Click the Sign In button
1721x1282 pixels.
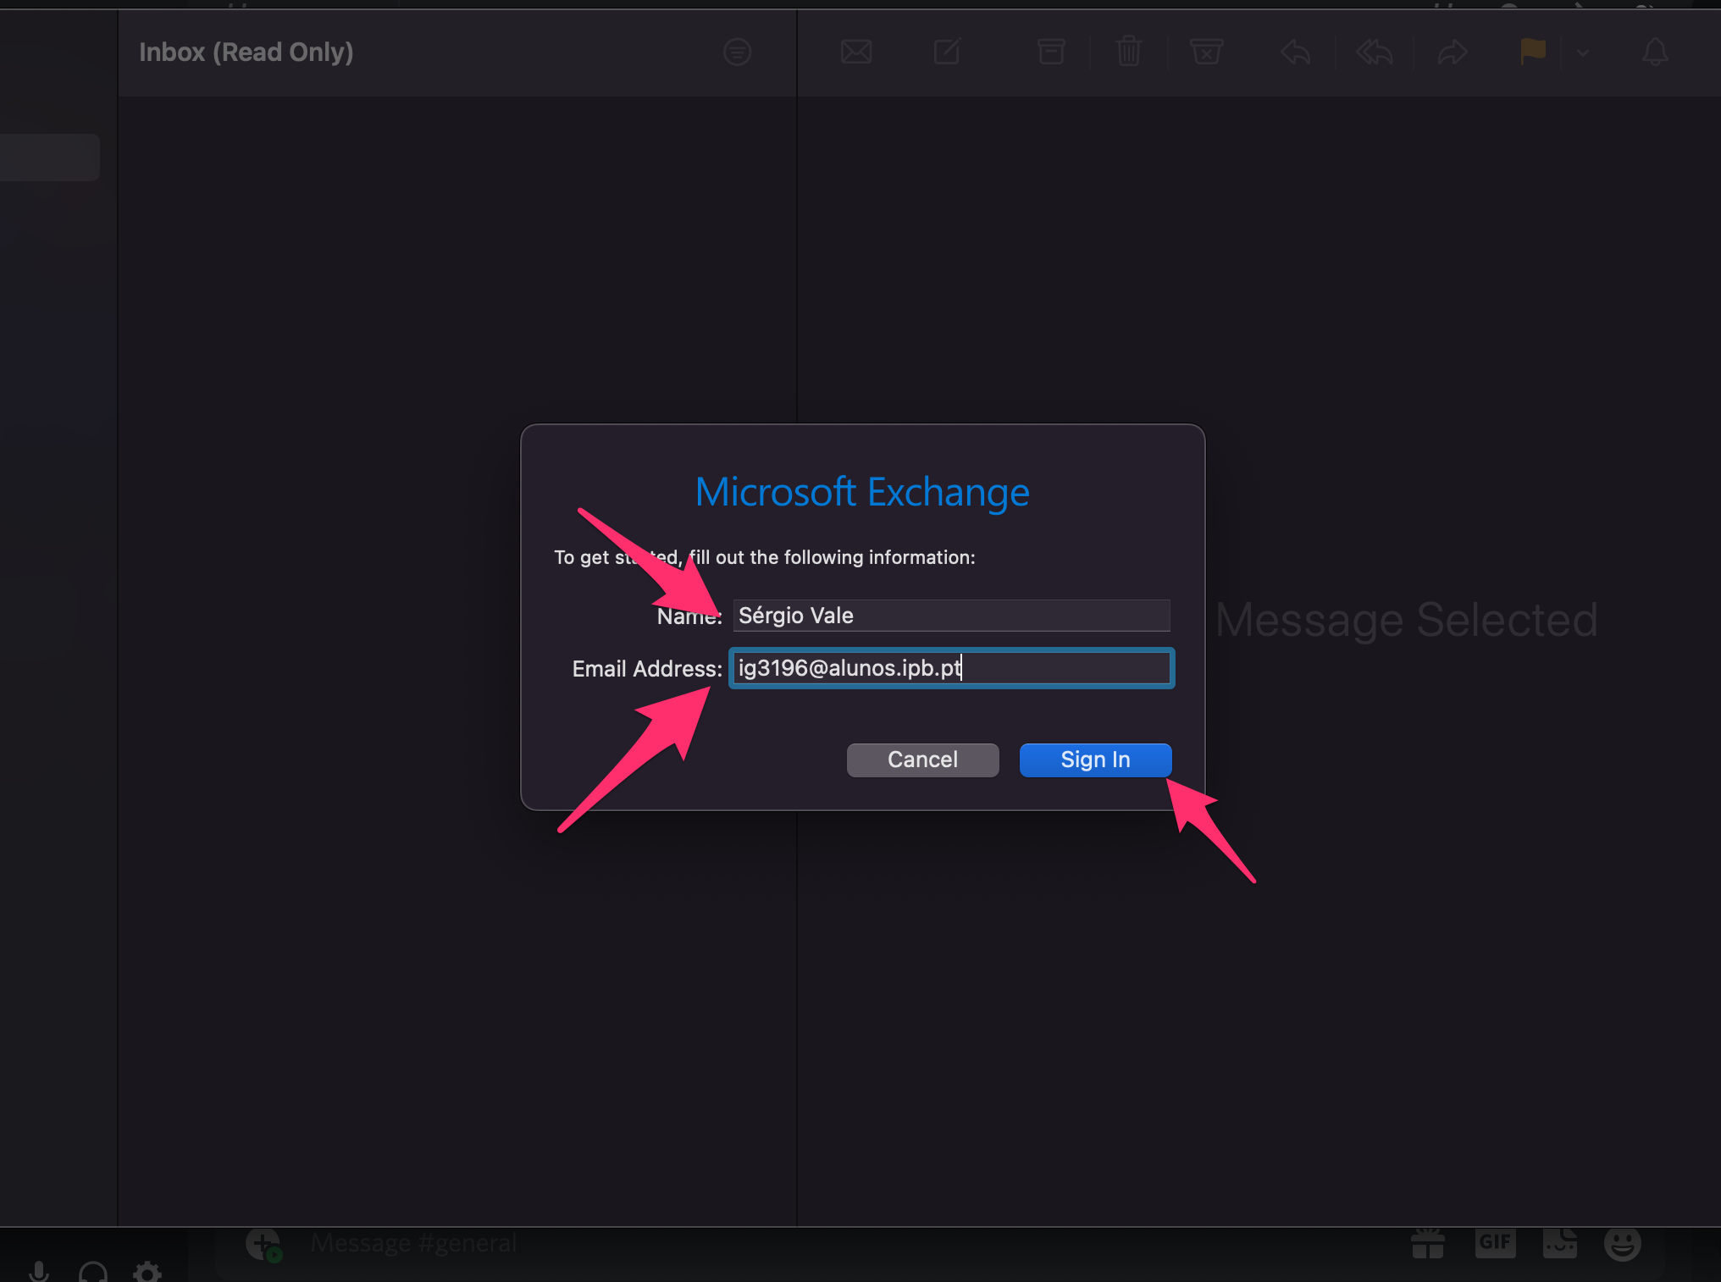[1095, 760]
